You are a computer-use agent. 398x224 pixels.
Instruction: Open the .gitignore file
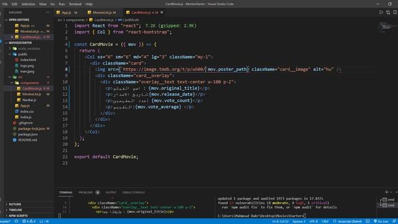click(29, 123)
